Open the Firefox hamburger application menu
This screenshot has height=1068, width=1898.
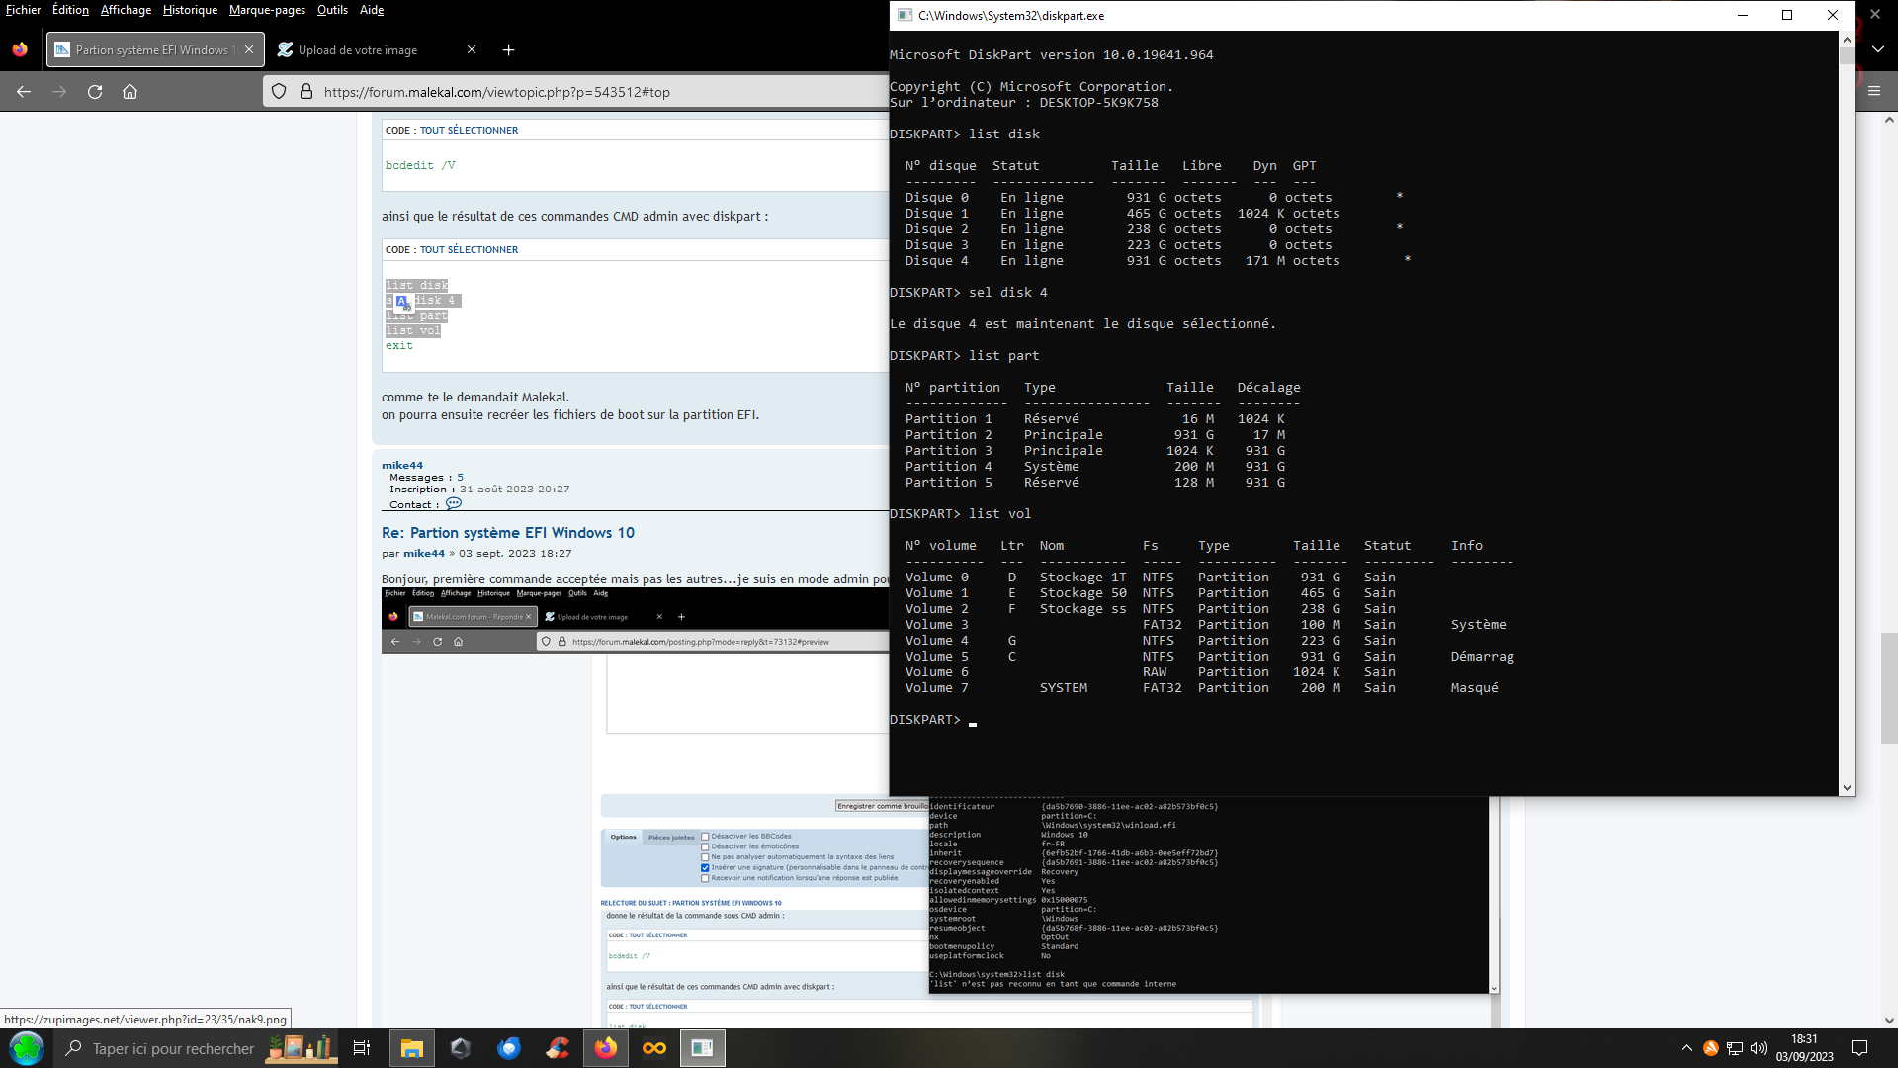click(x=1873, y=91)
